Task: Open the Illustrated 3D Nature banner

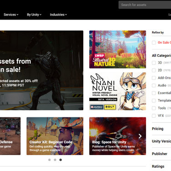Action: click(117, 50)
